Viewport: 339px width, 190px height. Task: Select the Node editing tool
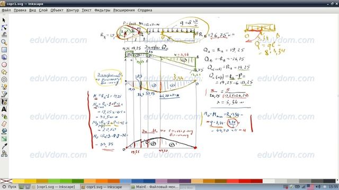[x=4, y=27]
